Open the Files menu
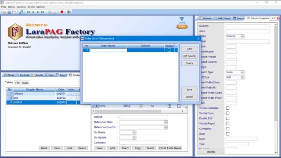Viewport: 281px width, 158px height. pyautogui.click(x=4, y=7)
